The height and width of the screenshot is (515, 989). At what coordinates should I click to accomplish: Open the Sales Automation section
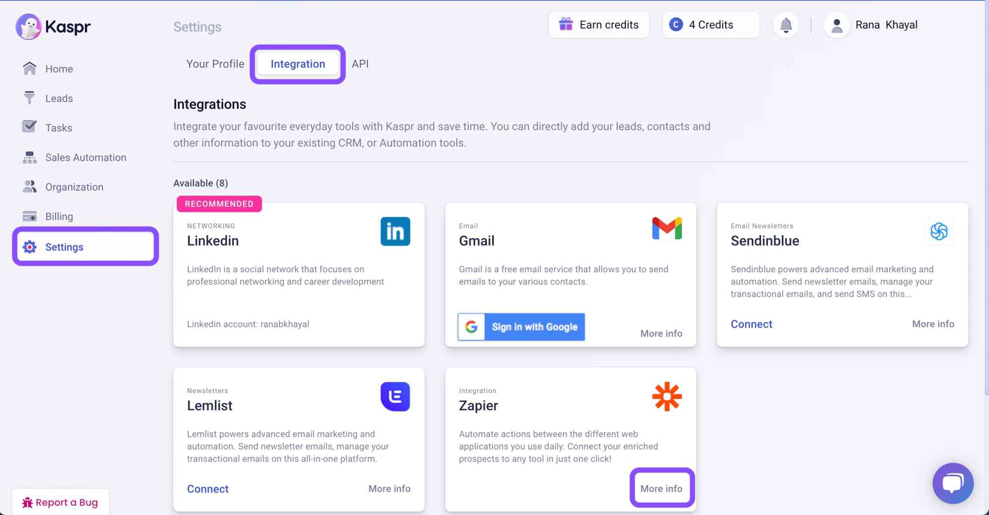click(x=85, y=157)
